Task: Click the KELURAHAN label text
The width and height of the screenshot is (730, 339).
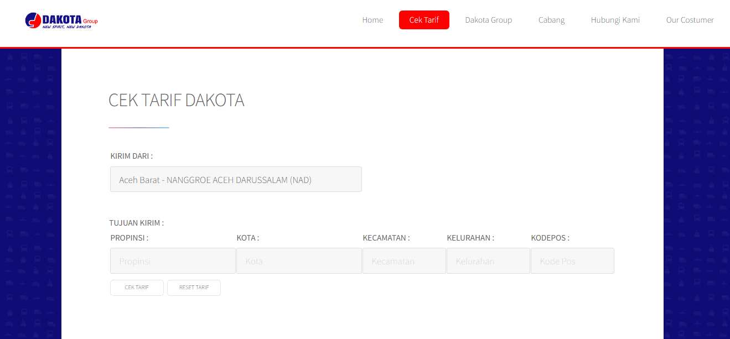Action: pos(470,238)
